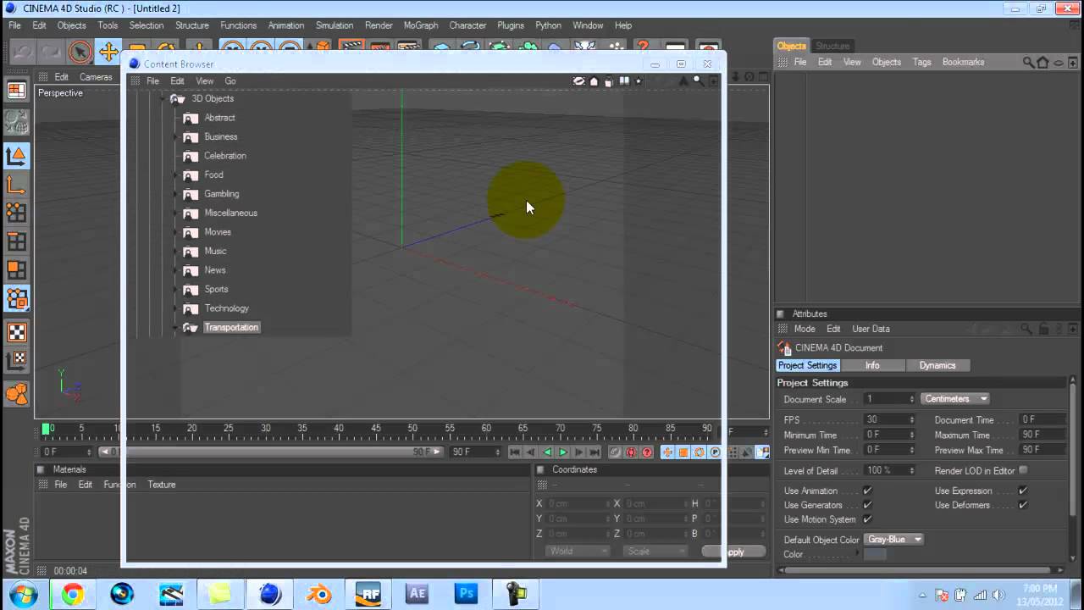Open the World coordinate system dropdown

578,551
